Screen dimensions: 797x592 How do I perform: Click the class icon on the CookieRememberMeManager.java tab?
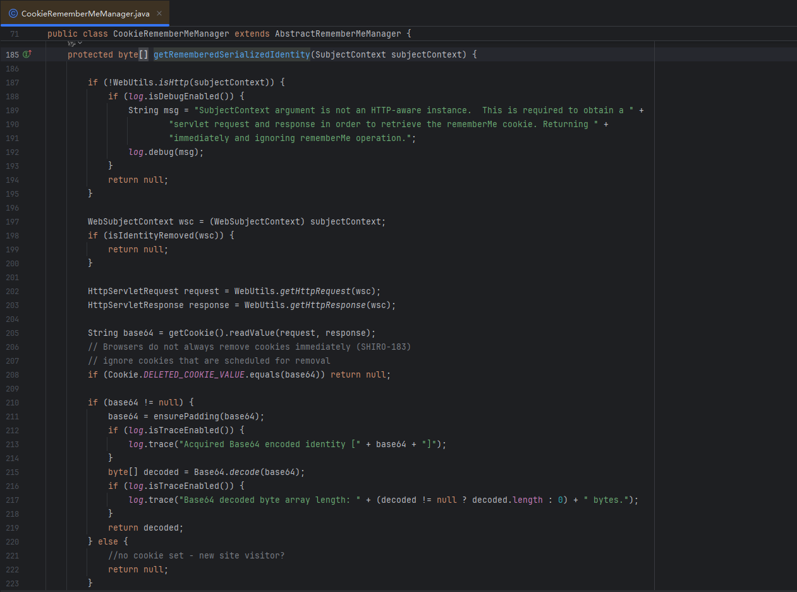click(x=13, y=13)
